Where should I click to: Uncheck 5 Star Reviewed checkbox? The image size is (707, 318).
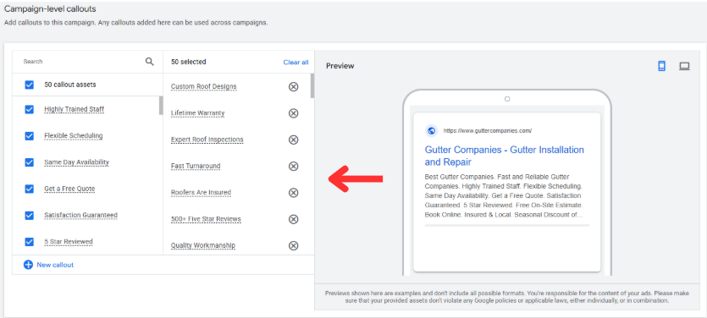coord(30,242)
